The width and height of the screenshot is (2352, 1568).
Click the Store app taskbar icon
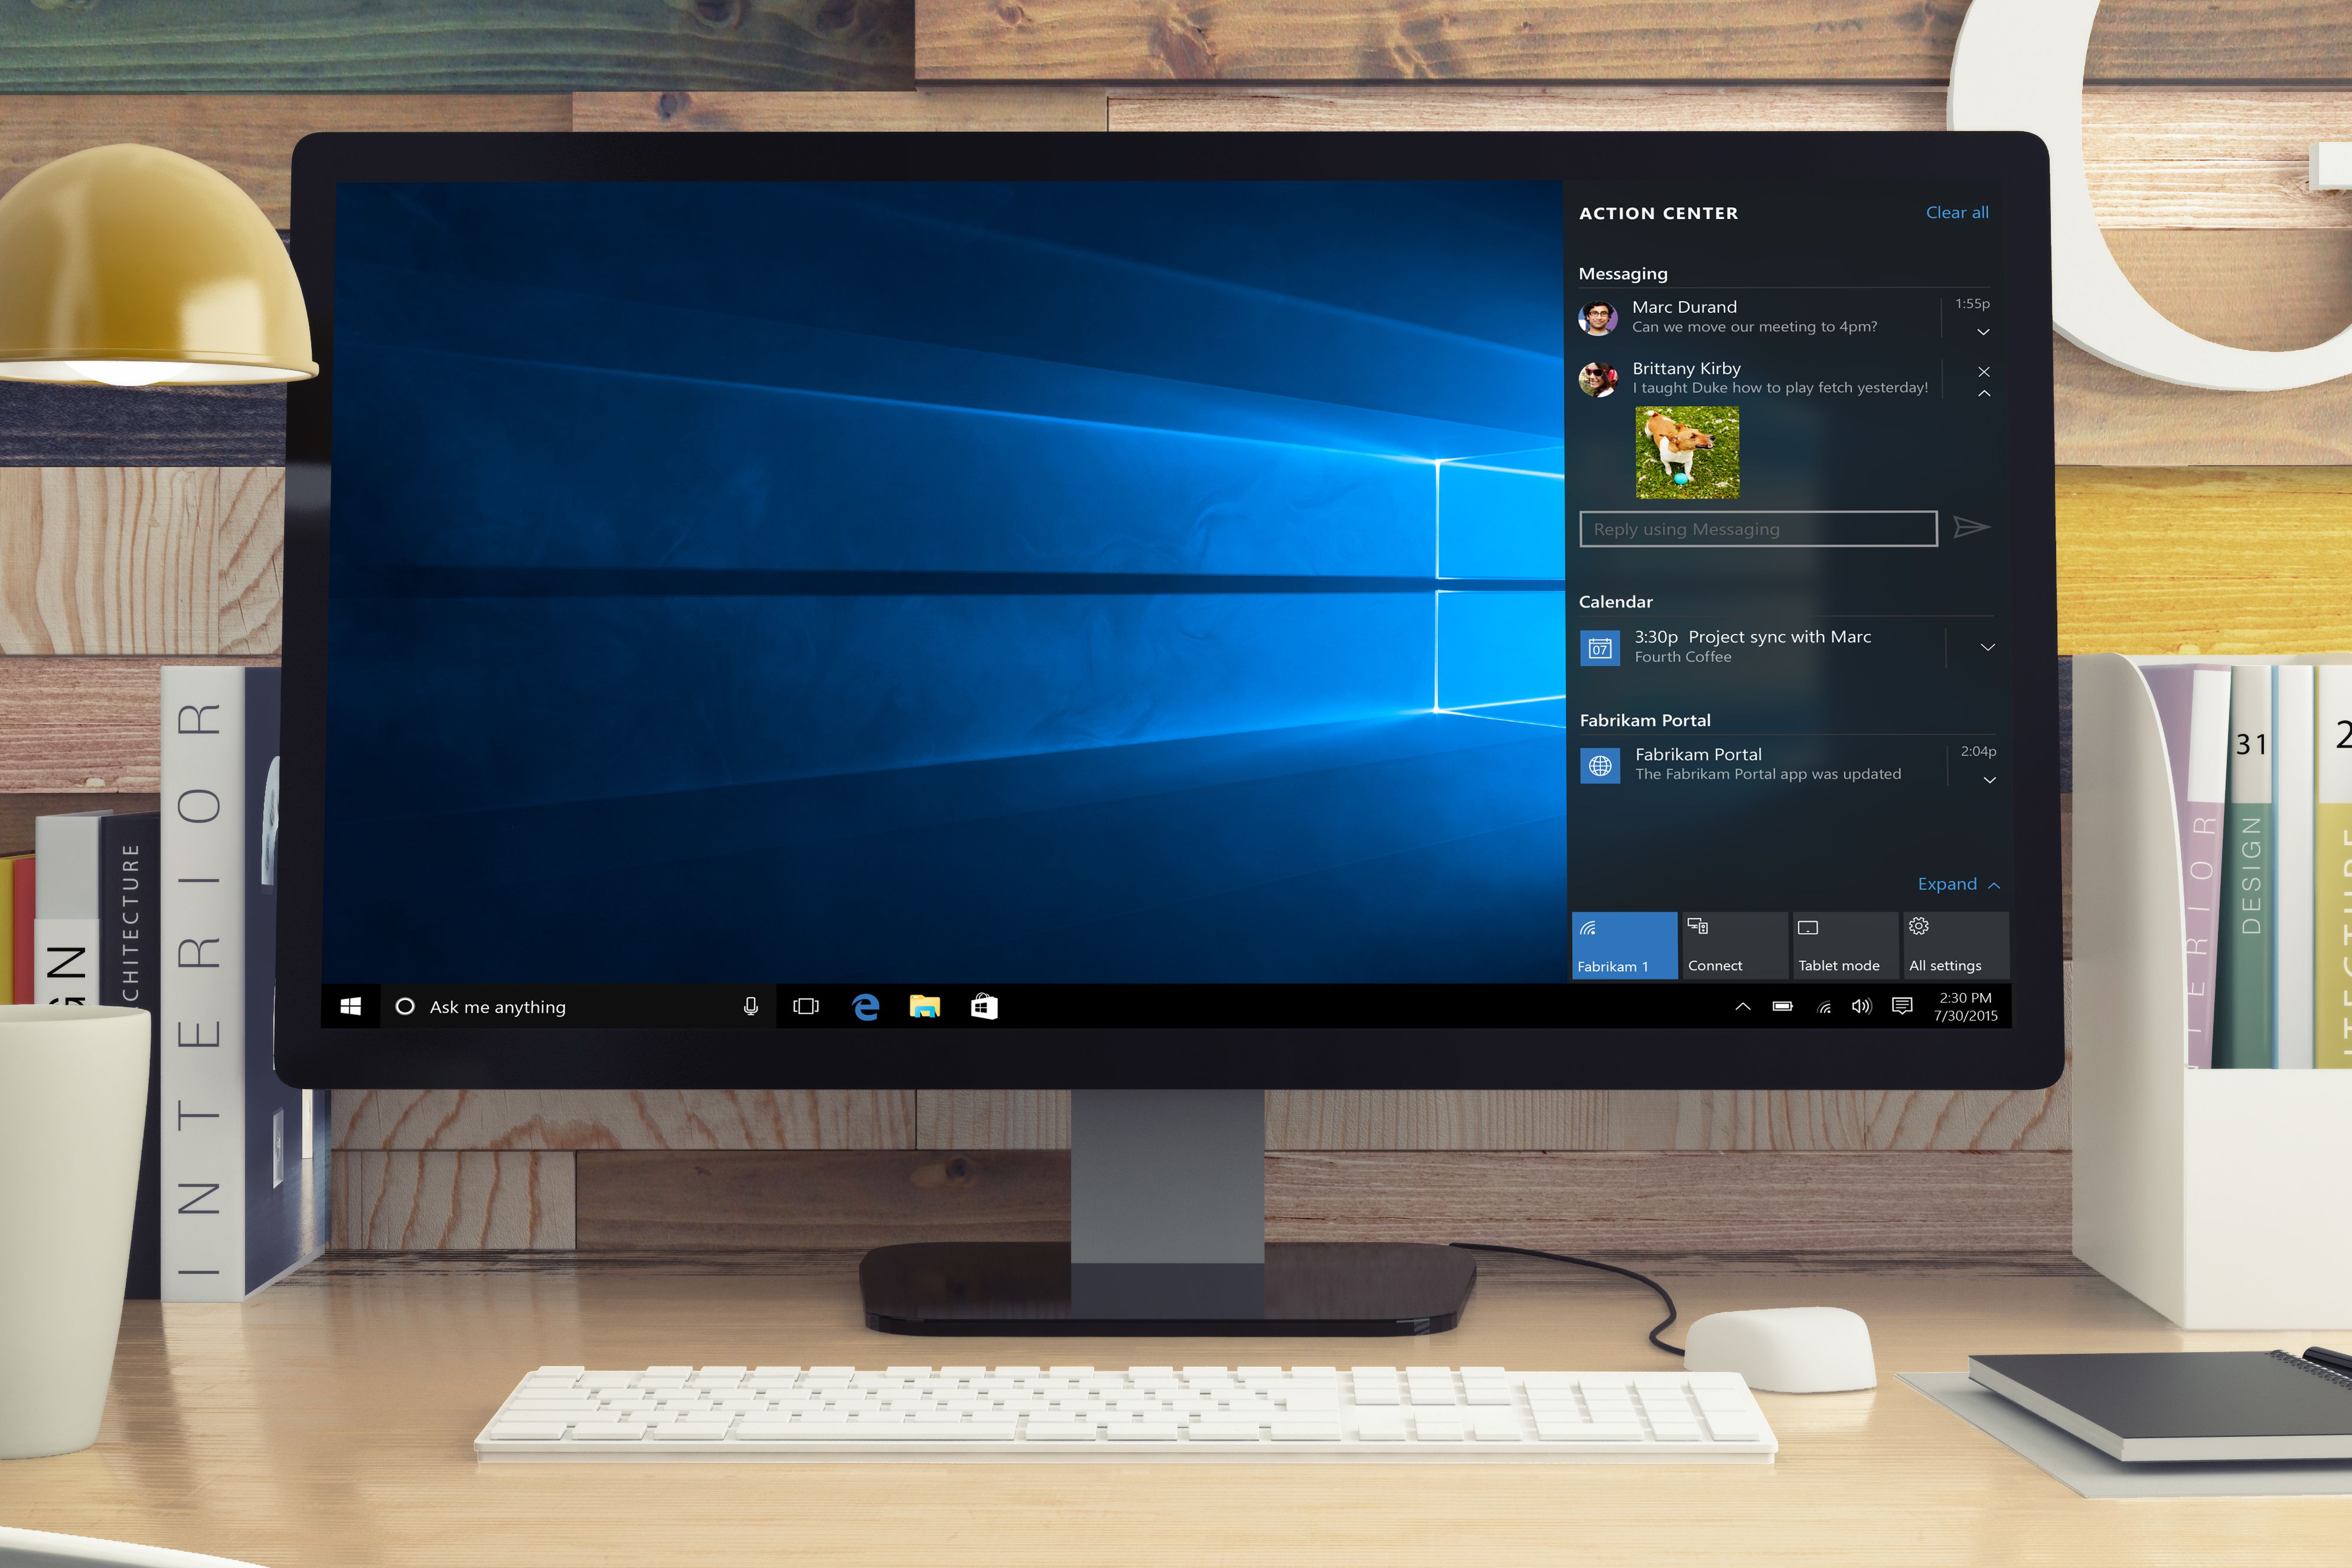(985, 1005)
